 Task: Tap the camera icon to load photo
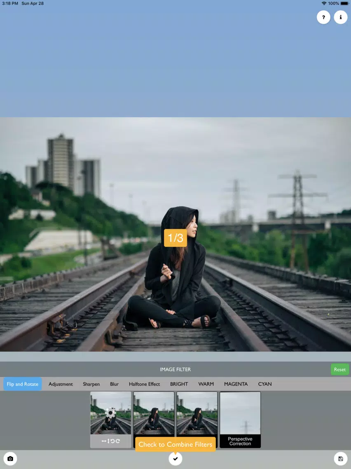[10, 459]
